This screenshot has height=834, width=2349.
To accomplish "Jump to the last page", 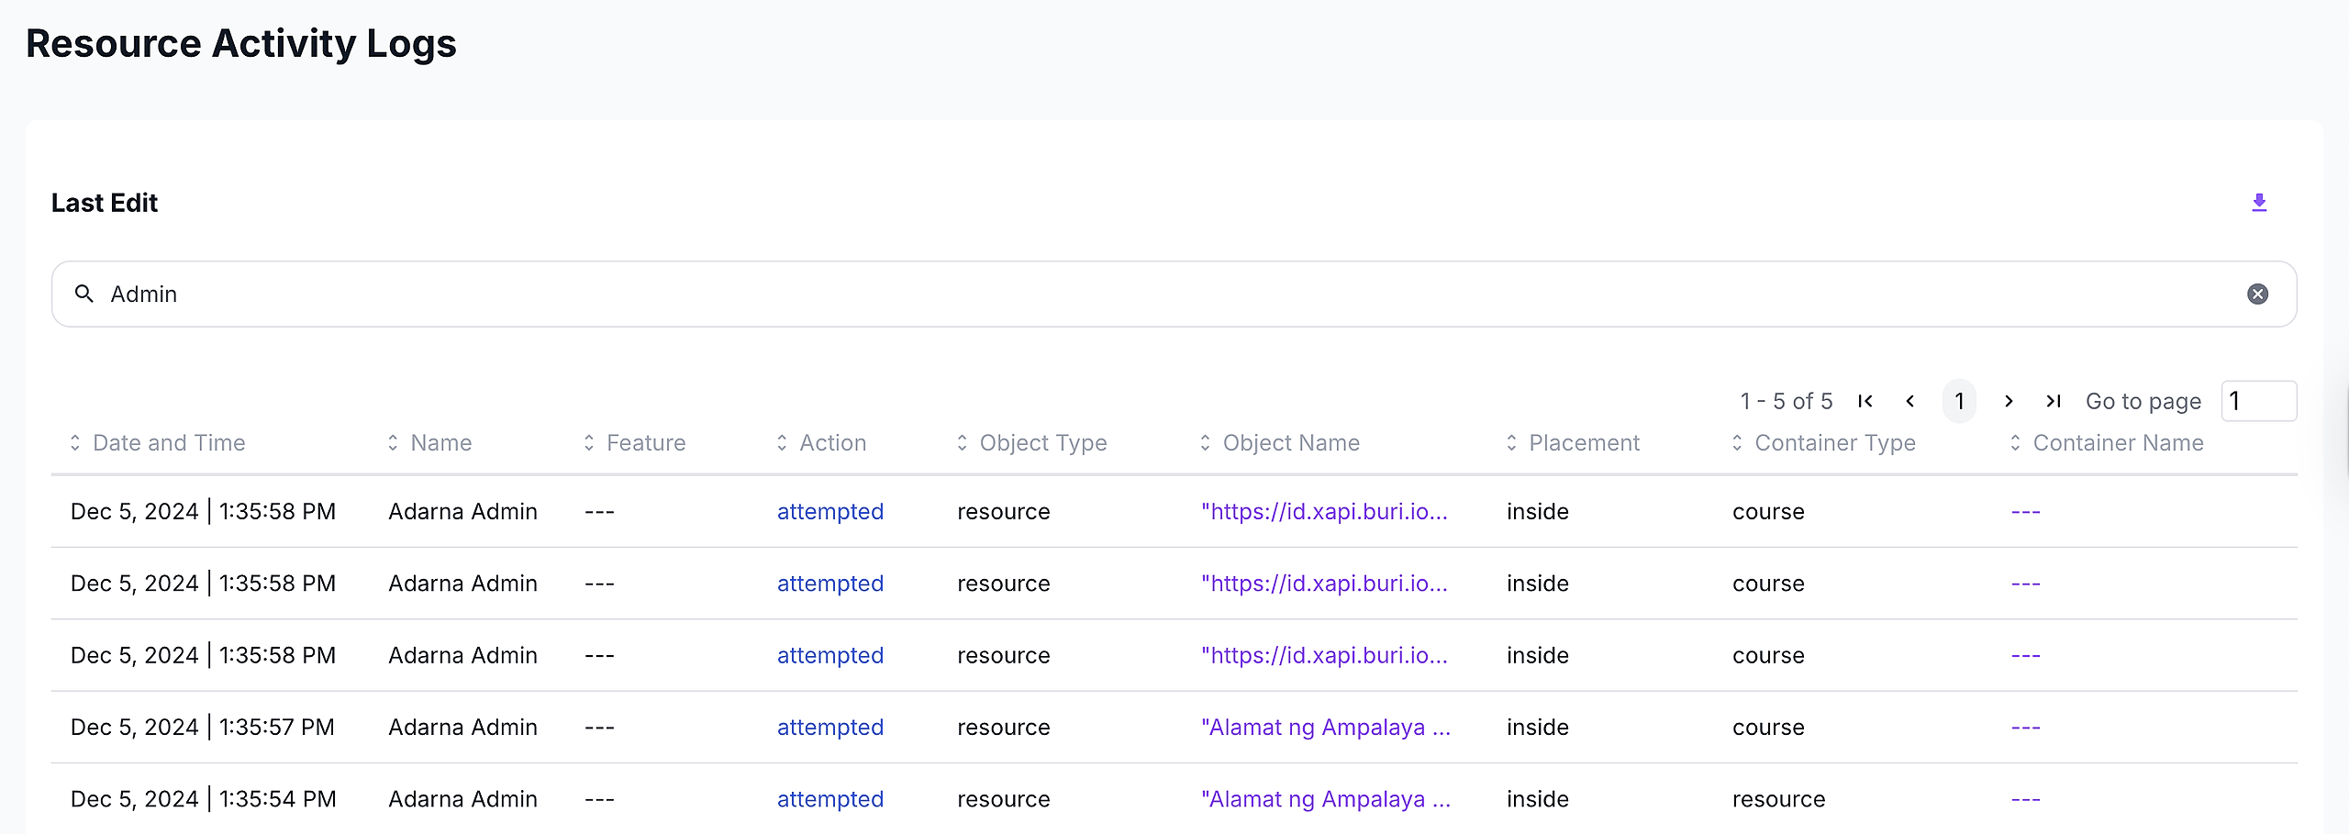I will (x=2054, y=401).
